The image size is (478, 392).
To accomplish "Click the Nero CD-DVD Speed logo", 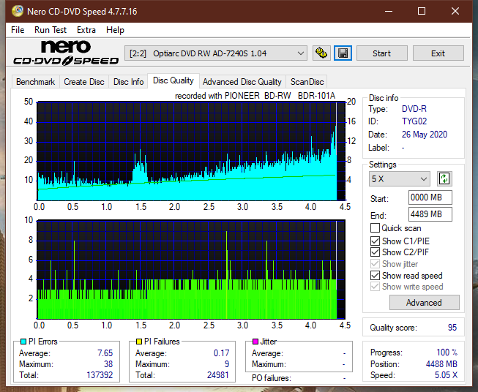I will coord(66,53).
